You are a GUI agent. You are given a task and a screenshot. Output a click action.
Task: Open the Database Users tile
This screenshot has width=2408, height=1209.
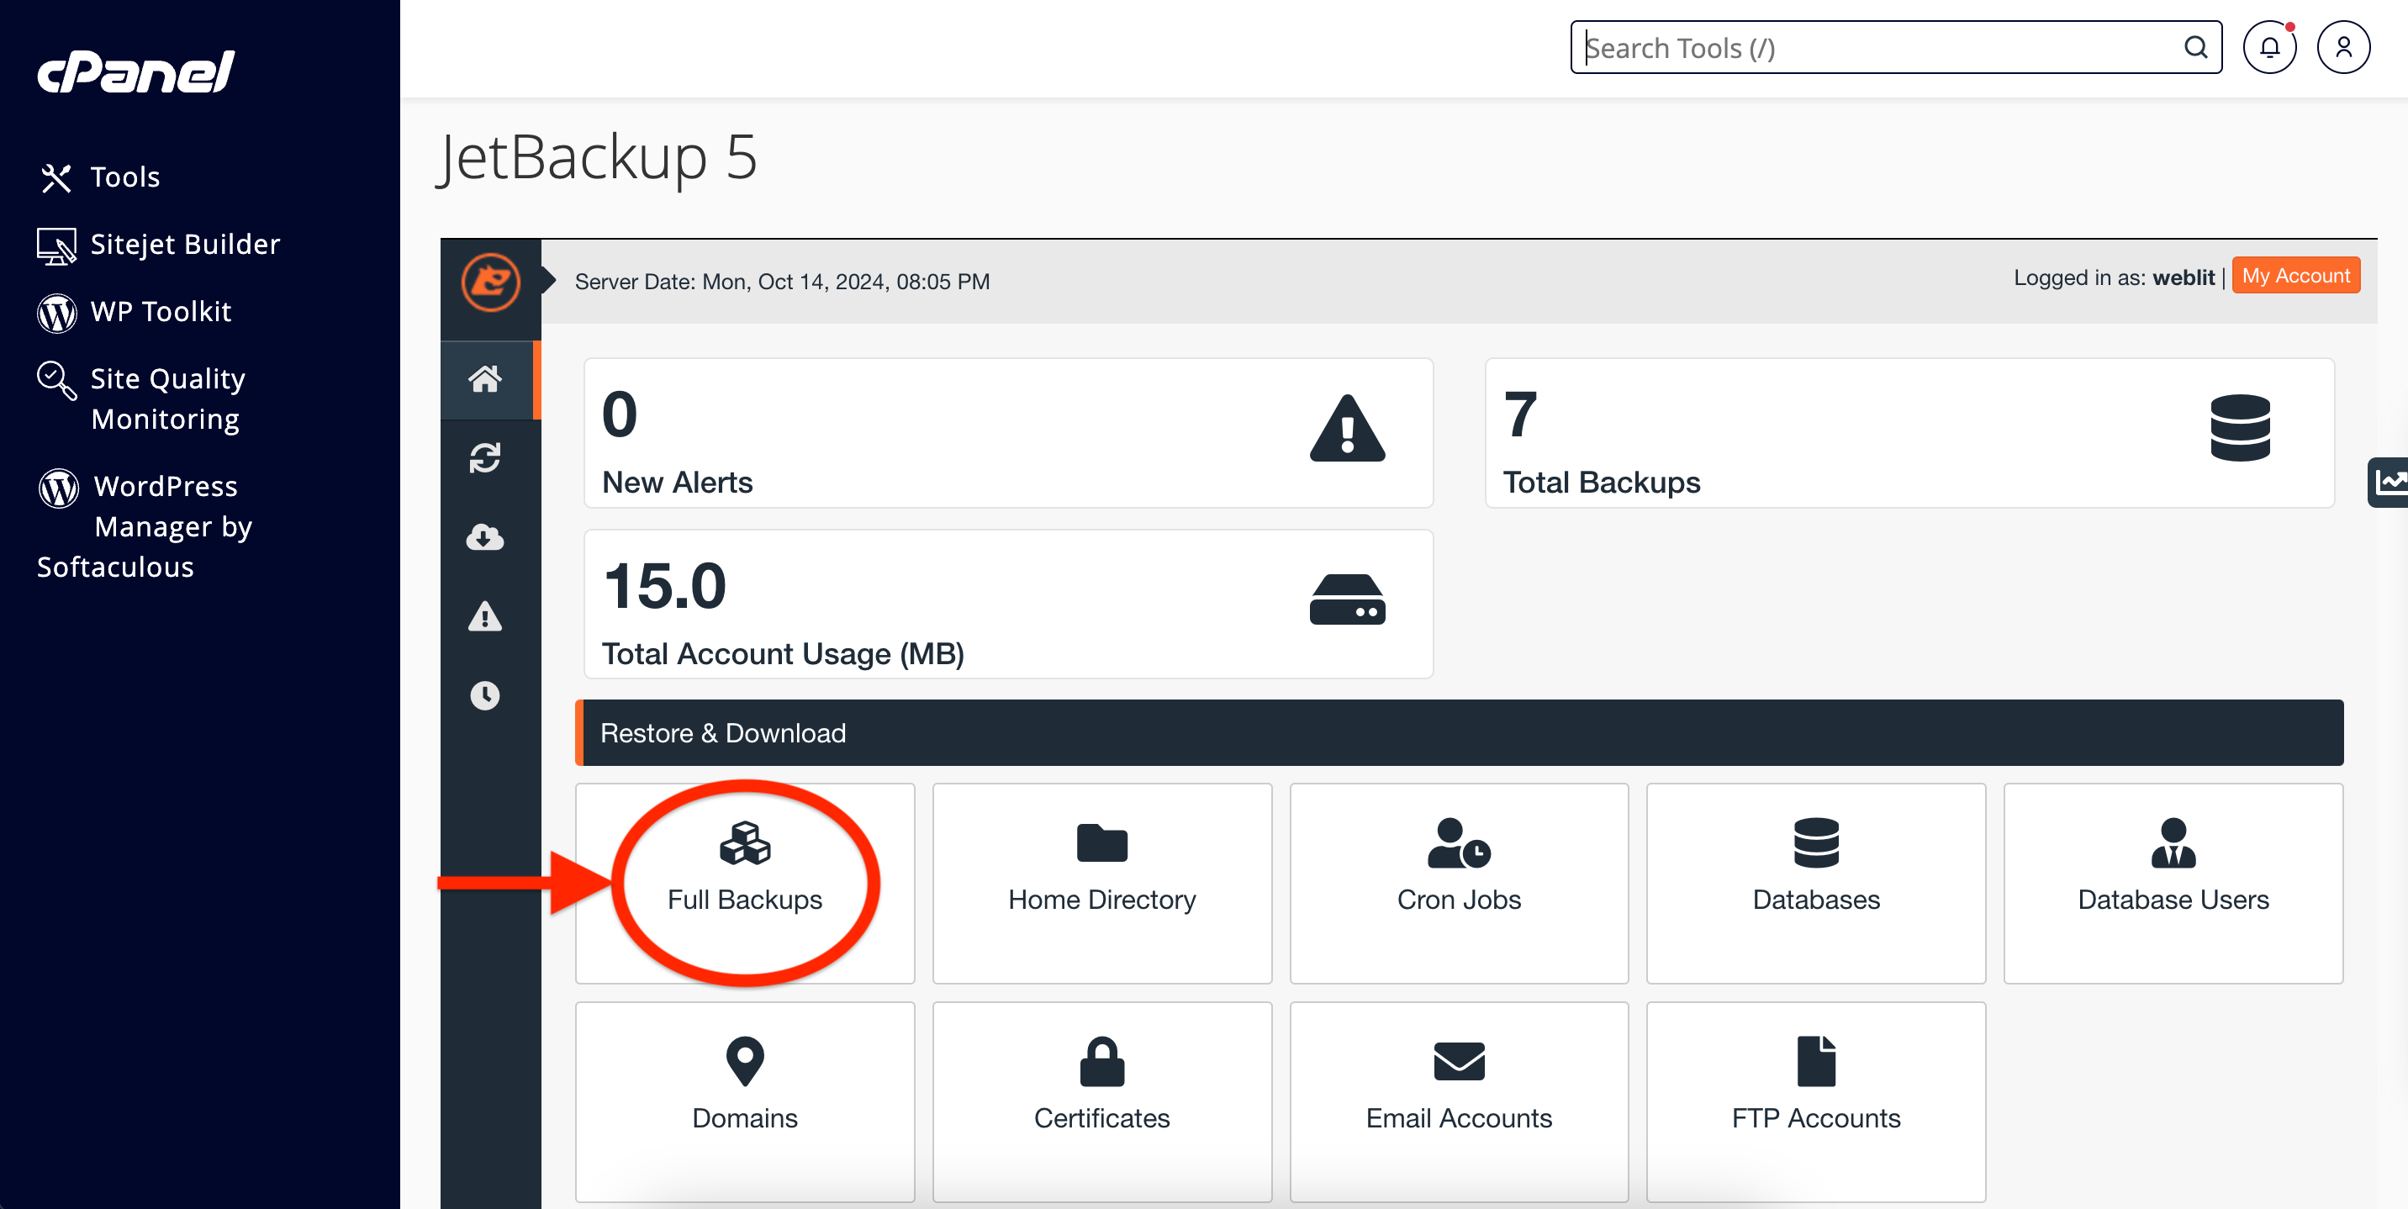pos(2173,883)
